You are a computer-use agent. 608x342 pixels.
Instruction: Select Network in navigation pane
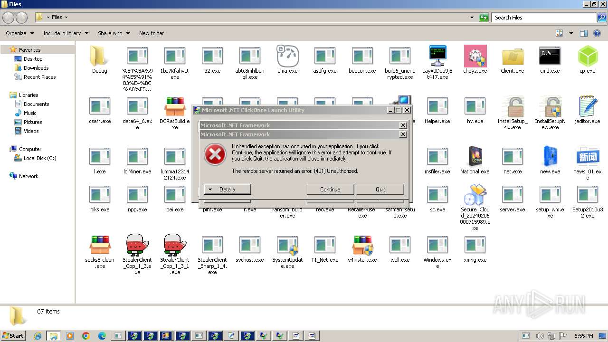[28, 176]
